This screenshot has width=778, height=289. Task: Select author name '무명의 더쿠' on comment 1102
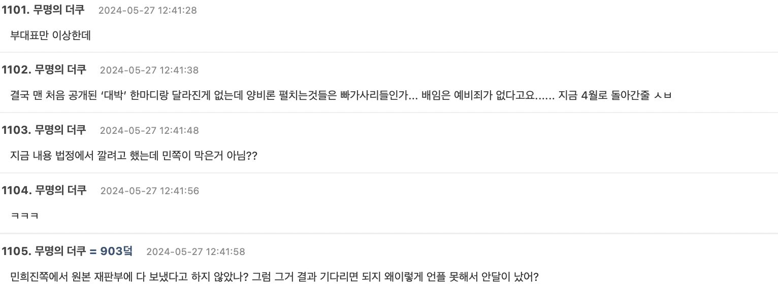tap(60, 69)
